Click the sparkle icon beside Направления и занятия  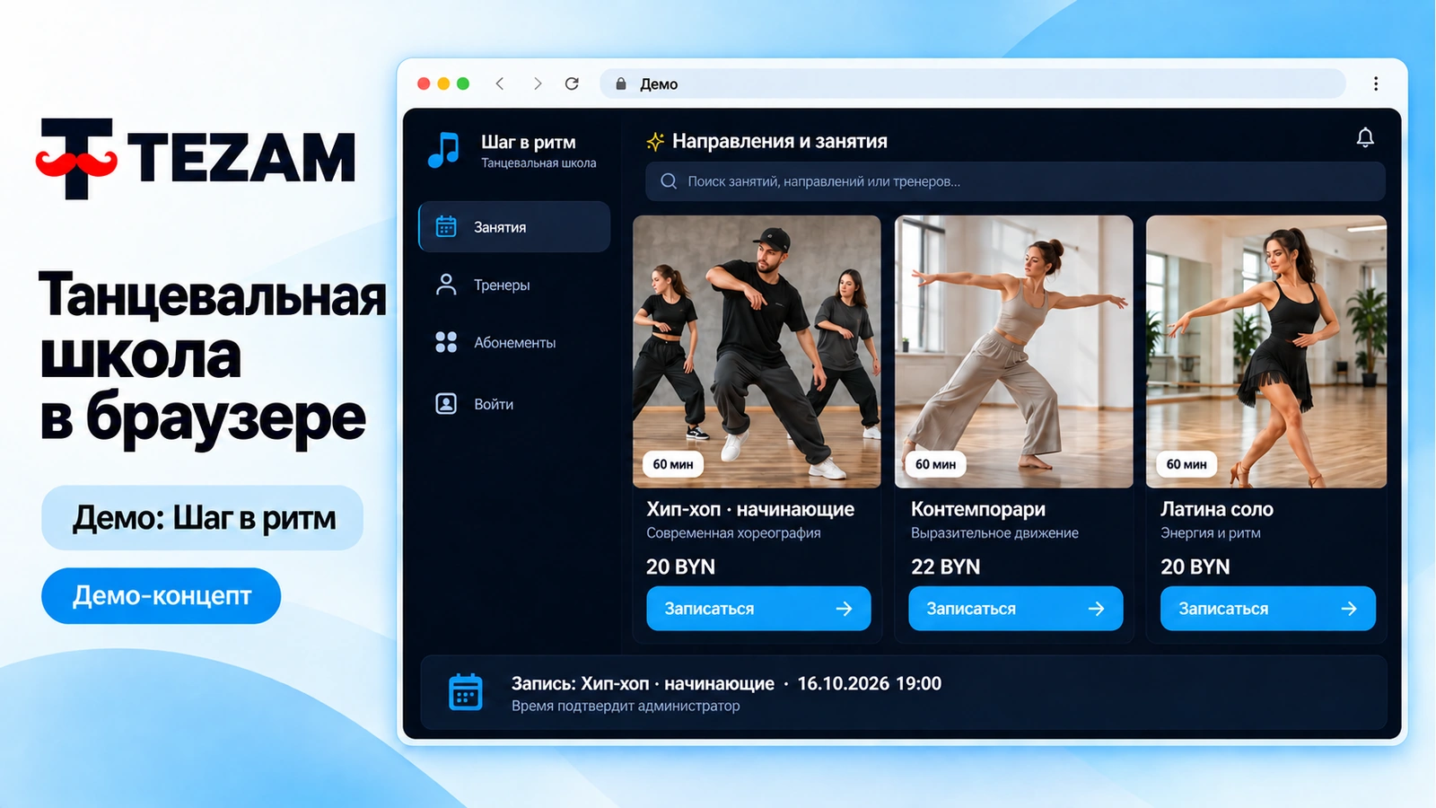click(655, 141)
